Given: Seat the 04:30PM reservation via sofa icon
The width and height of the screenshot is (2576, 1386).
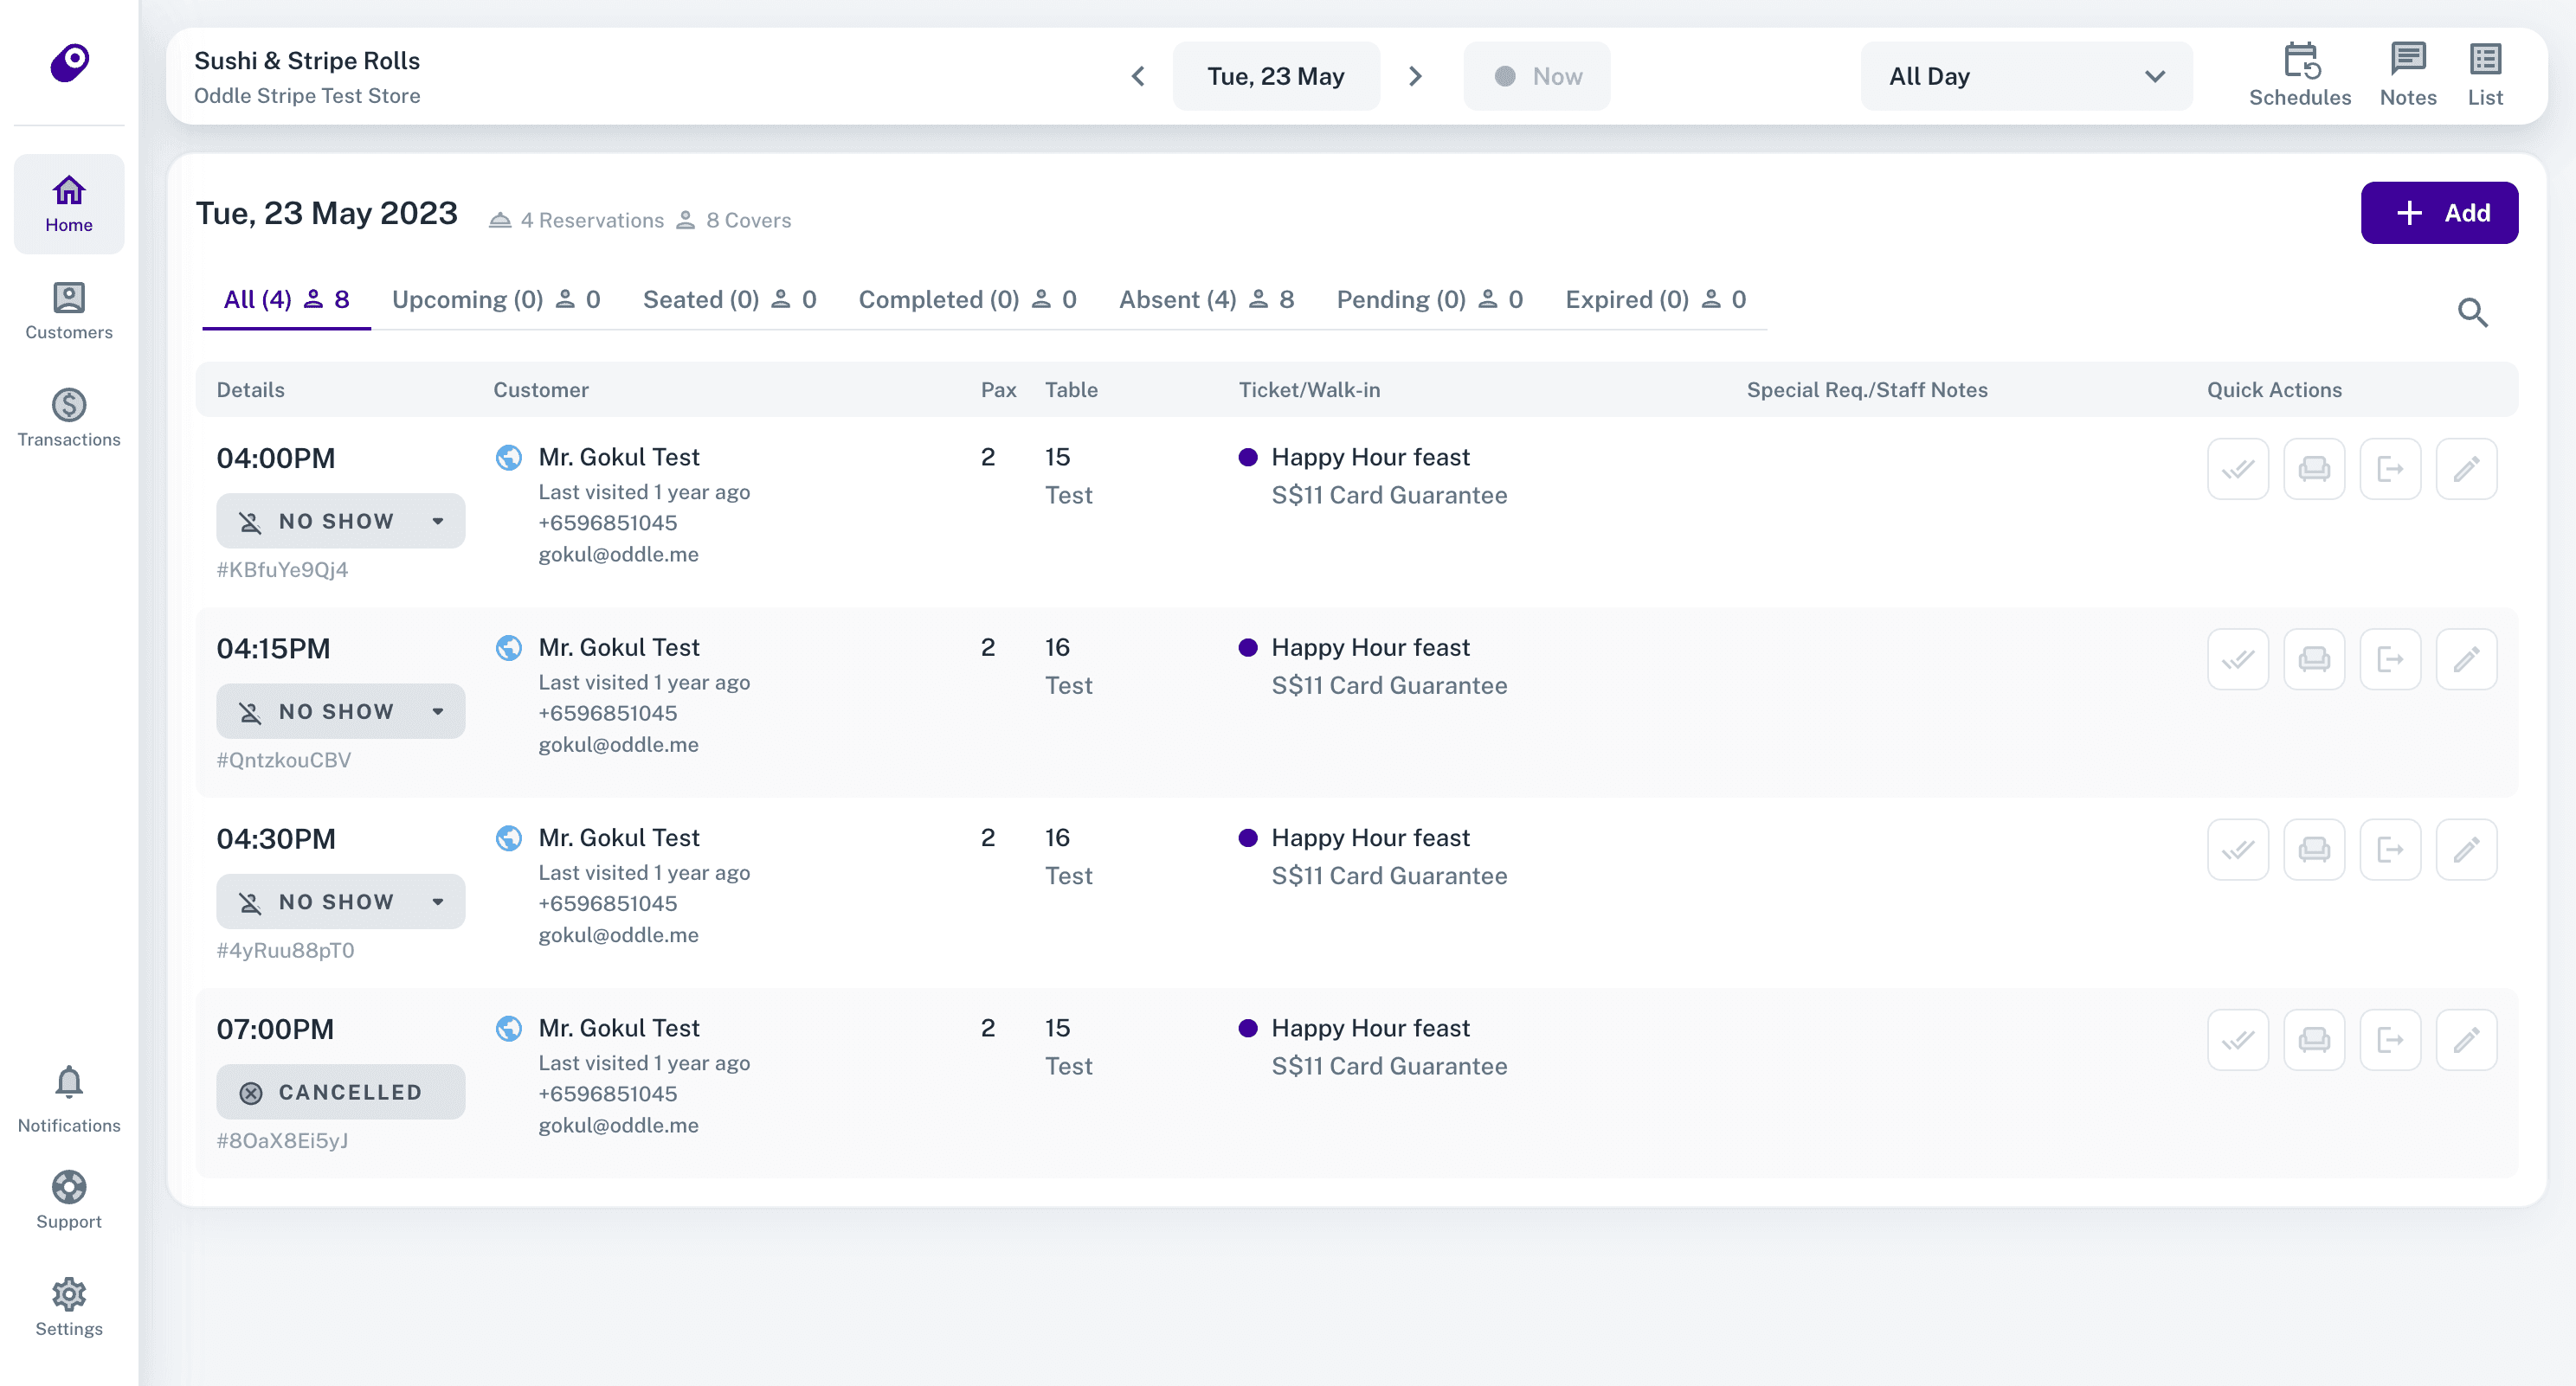Looking at the screenshot, I should pos(2313,850).
